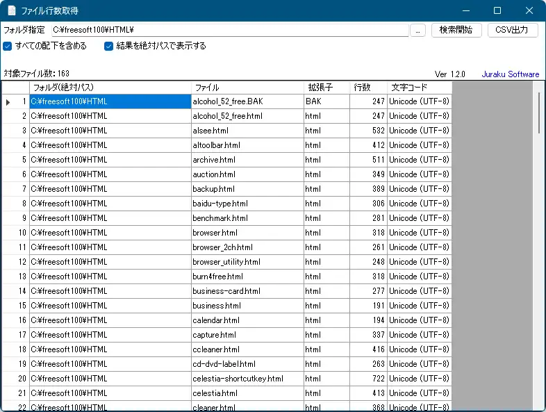
Task: Open the Juraku Software link
Action: pyautogui.click(x=510, y=74)
